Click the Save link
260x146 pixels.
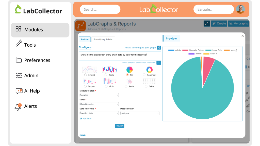(x=83, y=135)
